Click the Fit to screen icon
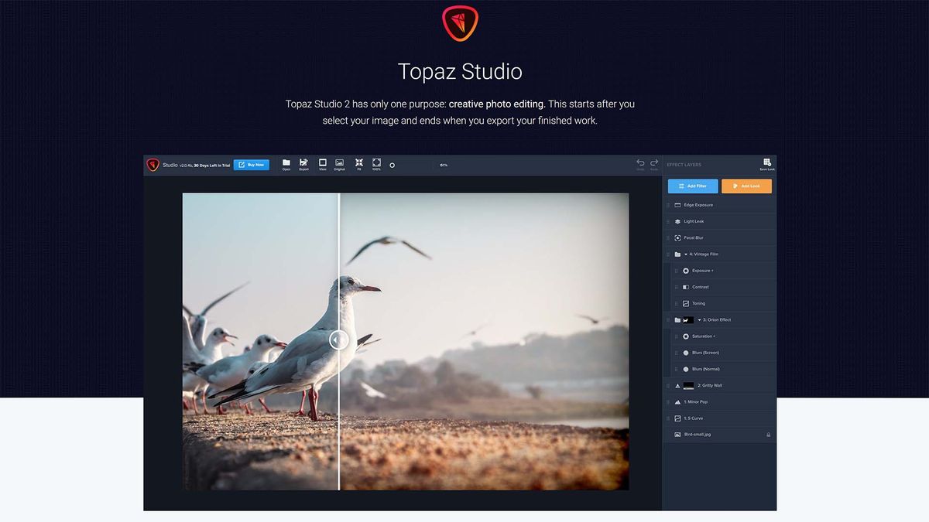929x522 pixels. click(359, 162)
